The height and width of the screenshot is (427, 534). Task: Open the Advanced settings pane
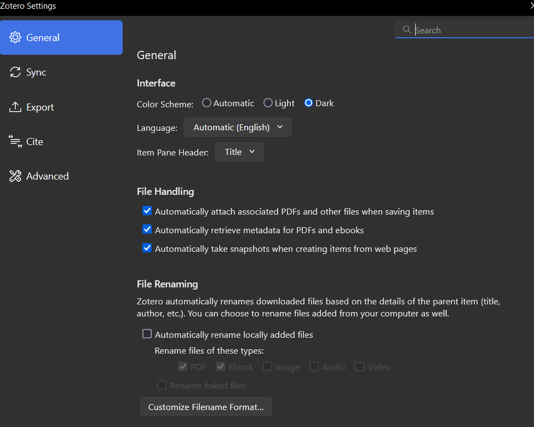[61, 176]
